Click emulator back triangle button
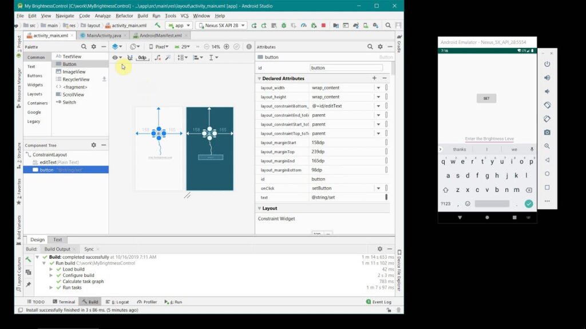Image resolution: width=586 pixels, height=329 pixels. point(547,160)
